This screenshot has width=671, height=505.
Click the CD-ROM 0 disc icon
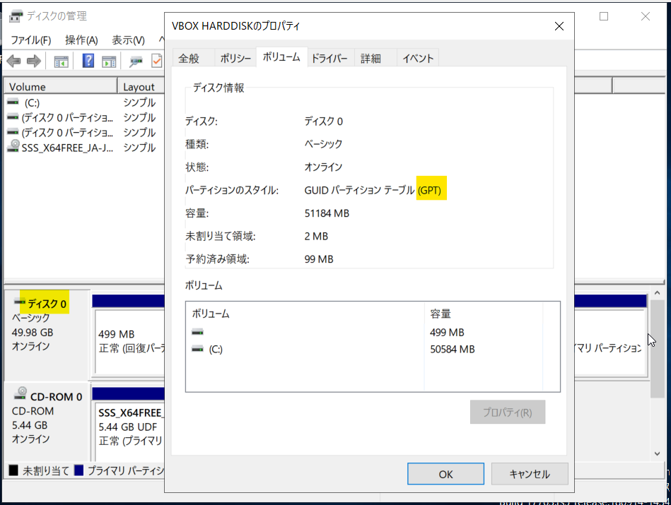click(x=21, y=393)
